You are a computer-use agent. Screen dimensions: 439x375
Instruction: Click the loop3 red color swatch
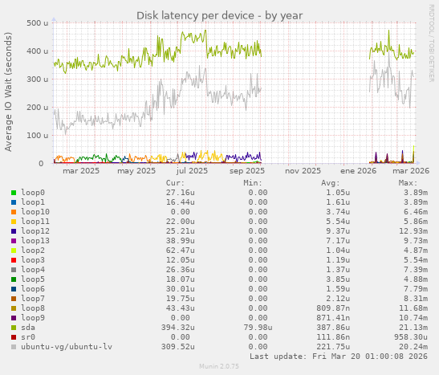pos(14,260)
